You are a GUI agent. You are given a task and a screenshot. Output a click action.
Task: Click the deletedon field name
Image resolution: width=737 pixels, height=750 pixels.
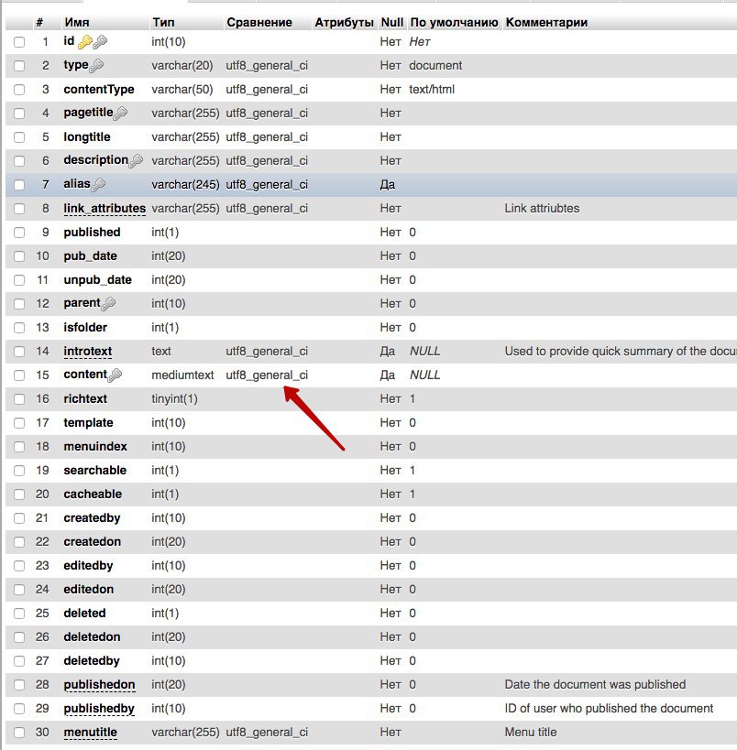(92, 637)
